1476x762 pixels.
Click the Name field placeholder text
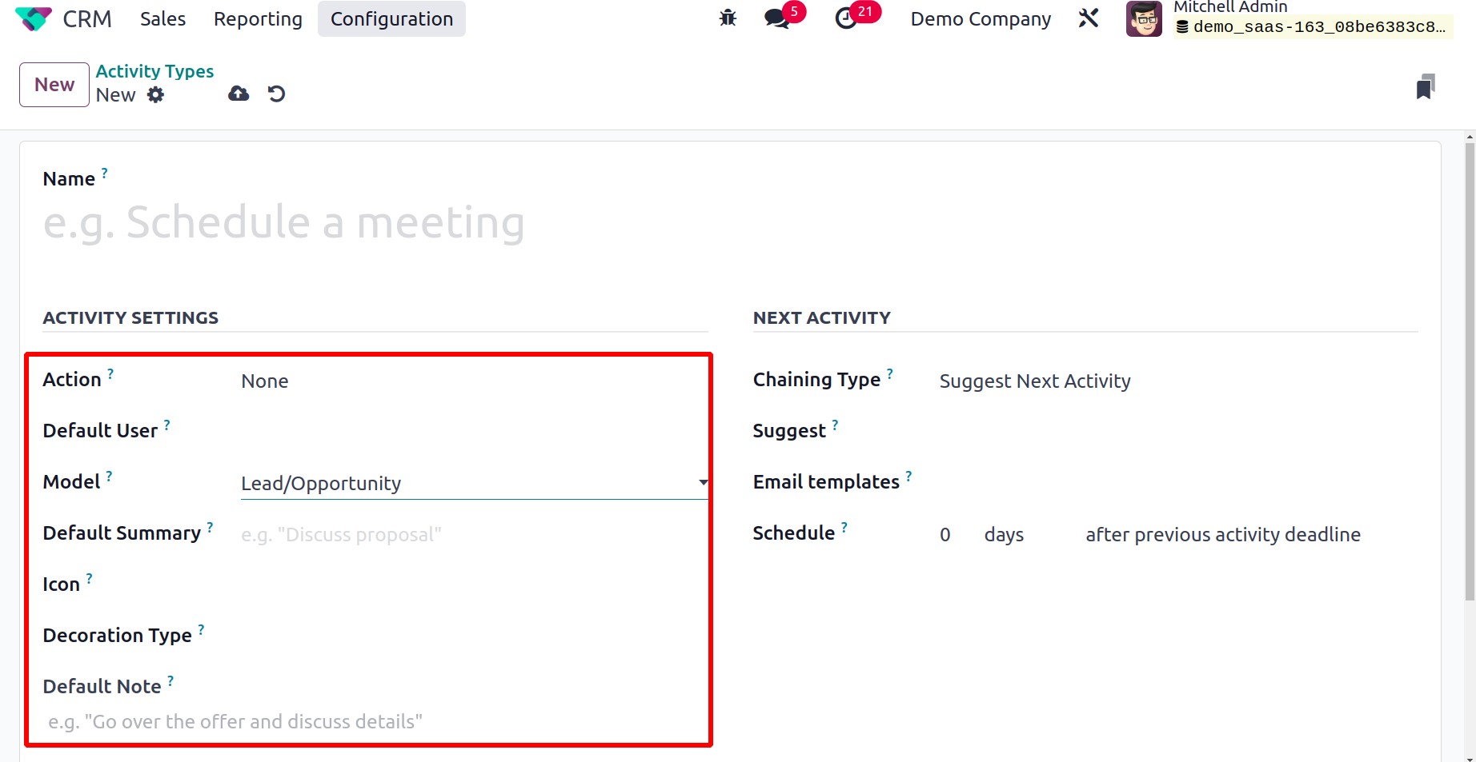pyautogui.click(x=284, y=222)
